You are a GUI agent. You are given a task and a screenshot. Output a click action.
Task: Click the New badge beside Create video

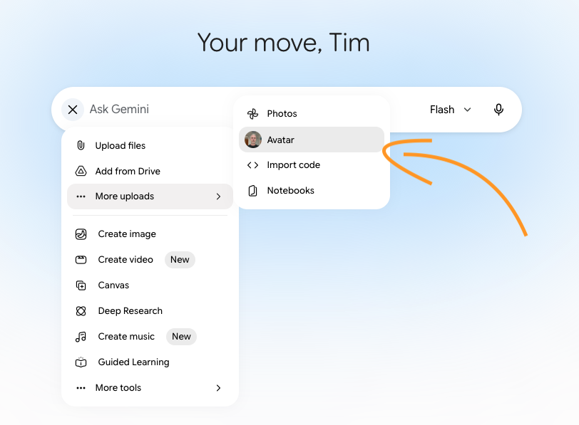(180, 260)
